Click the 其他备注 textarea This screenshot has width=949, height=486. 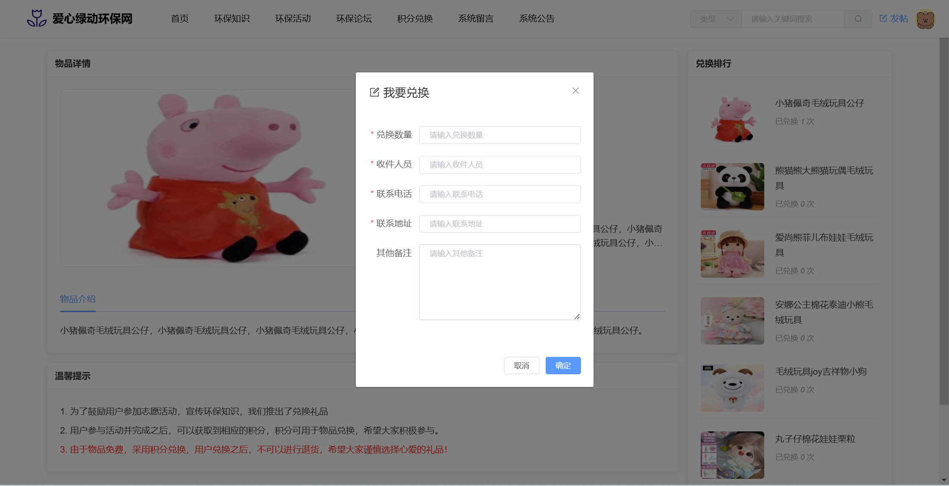[x=500, y=282]
